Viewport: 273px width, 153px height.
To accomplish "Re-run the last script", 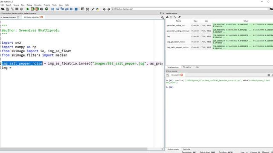I will pyautogui.click(x=46, y=9).
